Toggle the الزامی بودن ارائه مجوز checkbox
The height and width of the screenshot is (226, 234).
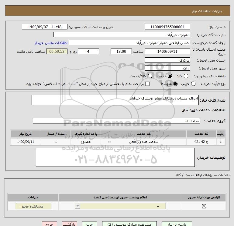click(x=204, y=206)
